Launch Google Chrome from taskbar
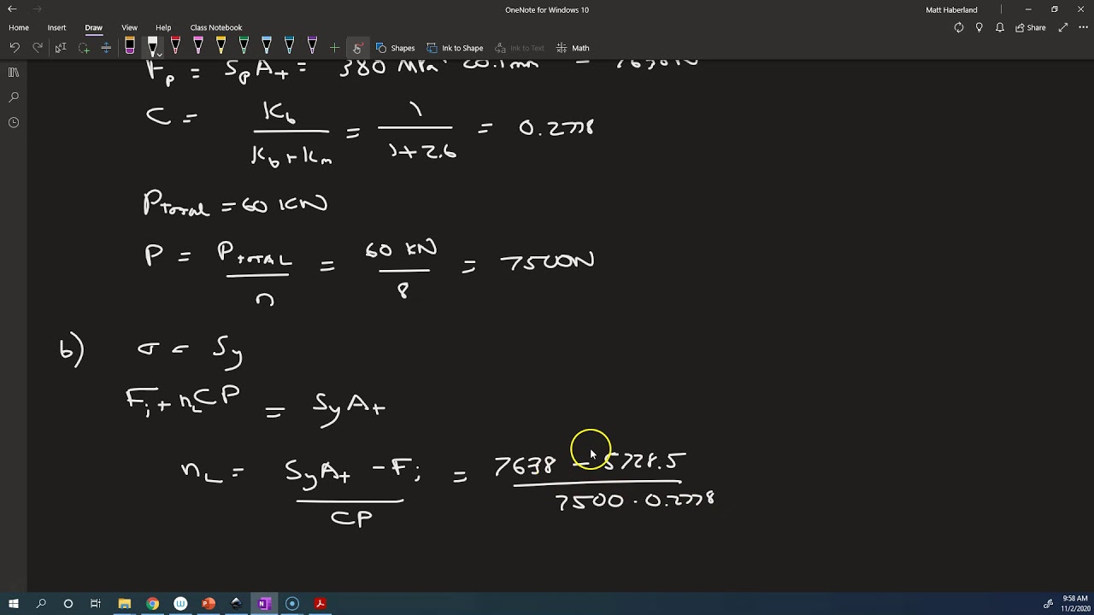 pos(152,604)
